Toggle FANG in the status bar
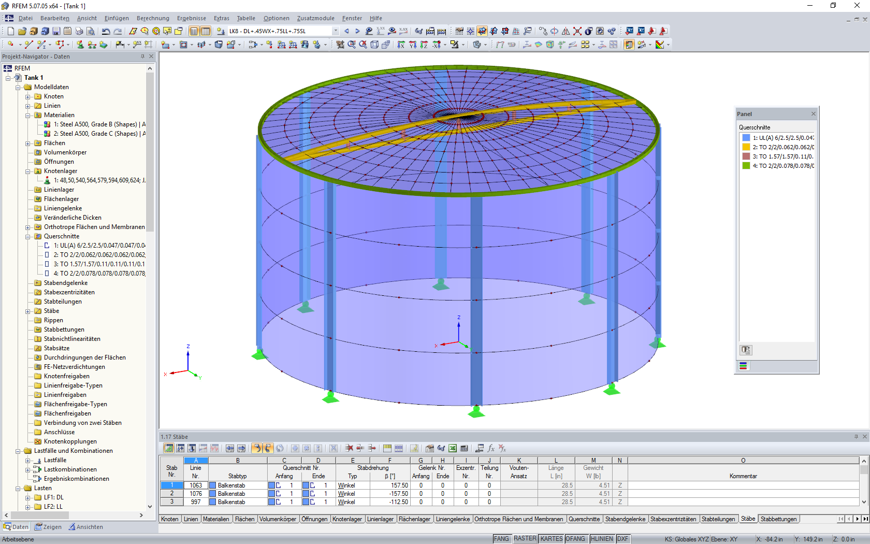The image size is (870, 544). [501, 539]
